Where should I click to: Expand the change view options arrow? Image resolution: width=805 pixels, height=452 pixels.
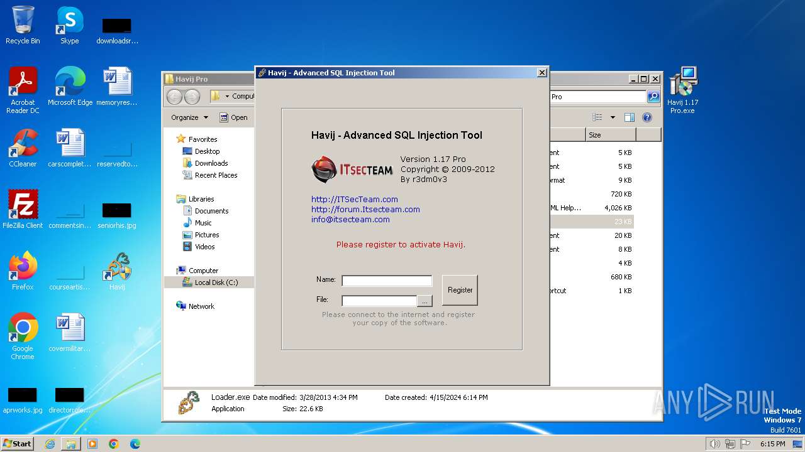(x=613, y=117)
